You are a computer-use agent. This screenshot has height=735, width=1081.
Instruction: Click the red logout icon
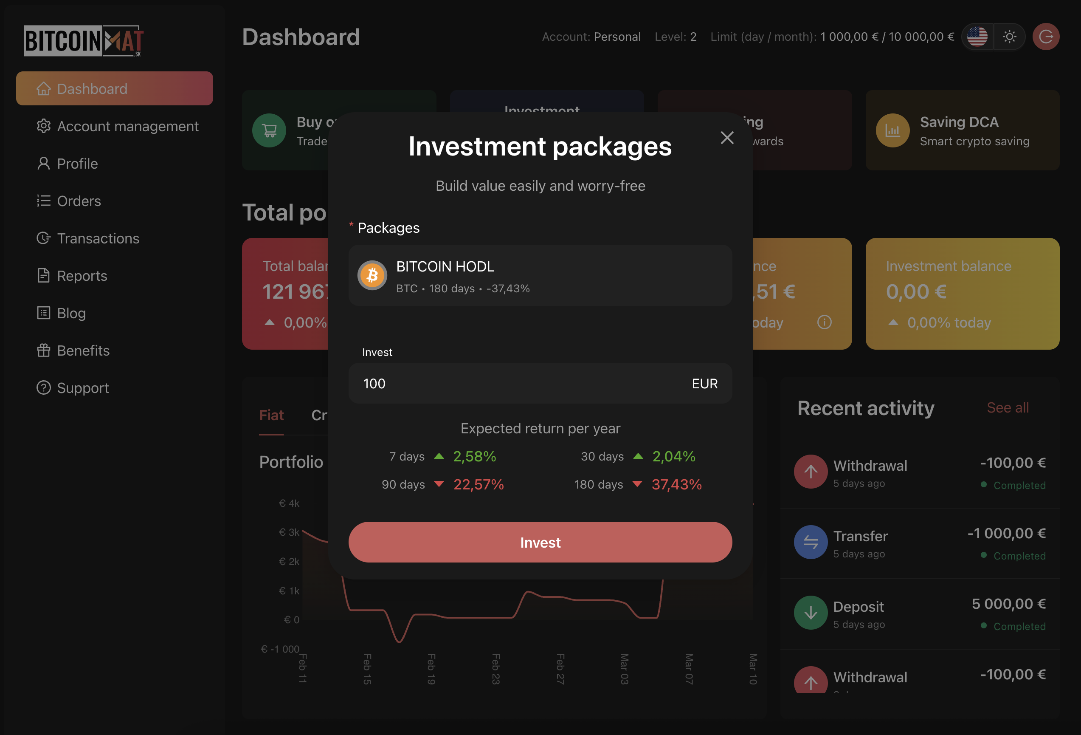point(1046,36)
